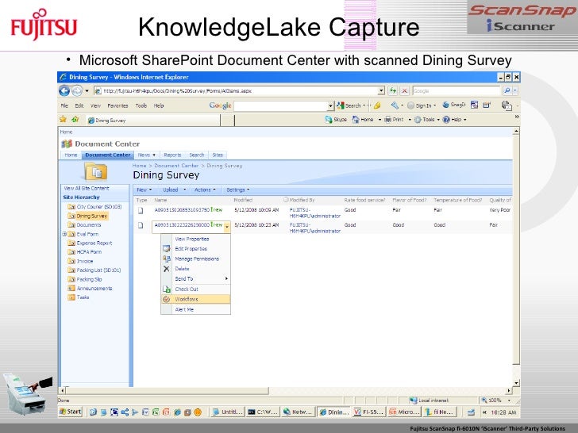Image resolution: width=578 pixels, height=433 pixels.
Task: Open the Invoice folder in Site Hierarchy
Action: click(x=84, y=260)
